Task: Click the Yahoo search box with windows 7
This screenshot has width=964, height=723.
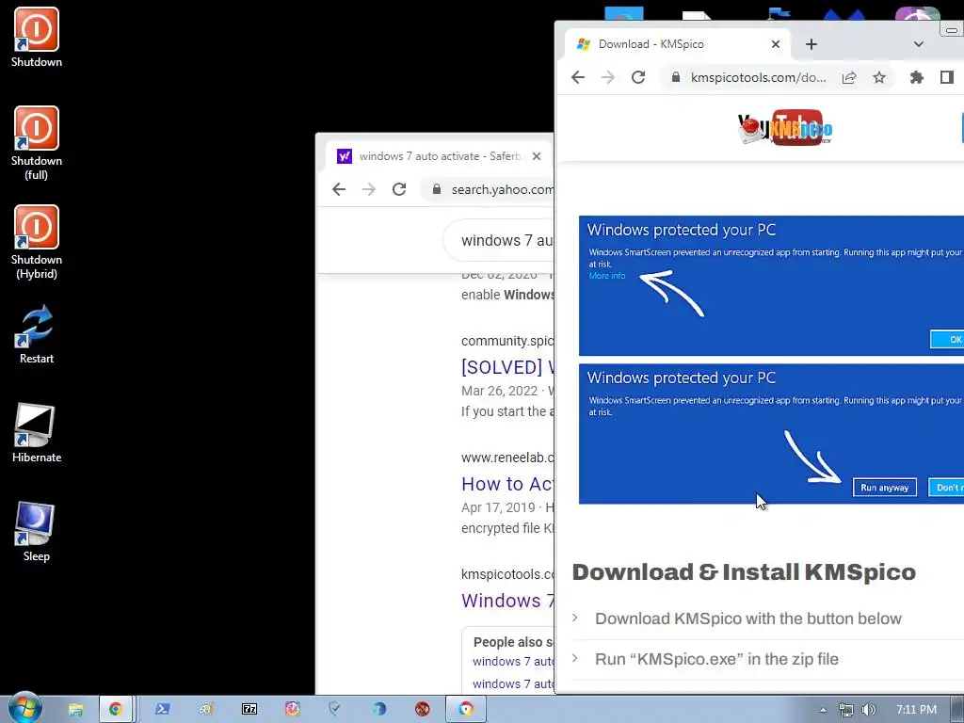Action: click(x=499, y=240)
